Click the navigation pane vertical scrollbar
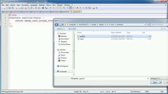 (x=73, y=51)
